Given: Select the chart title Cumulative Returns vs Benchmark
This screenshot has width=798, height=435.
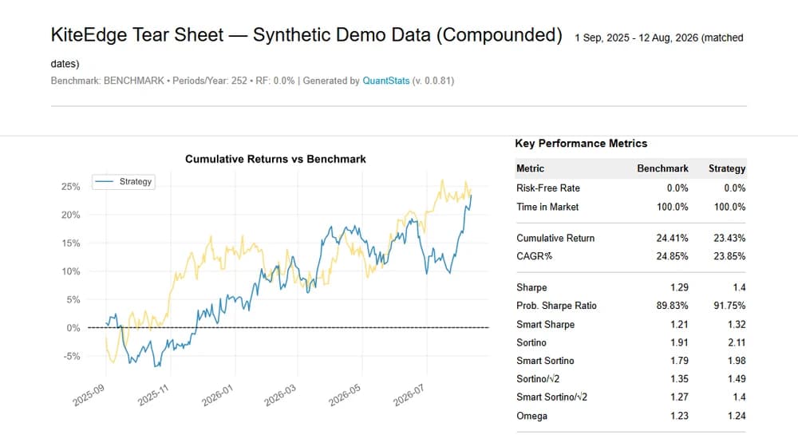Looking at the screenshot, I should coord(275,159).
